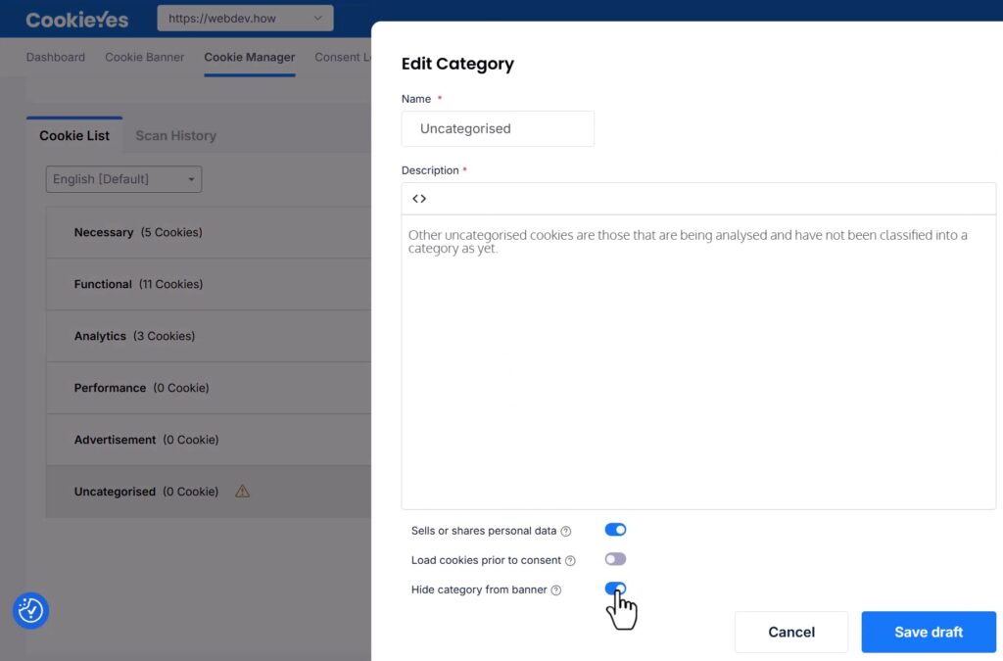The image size is (1003, 661).
Task: Turn off Hide category from banner
Action: (615, 589)
